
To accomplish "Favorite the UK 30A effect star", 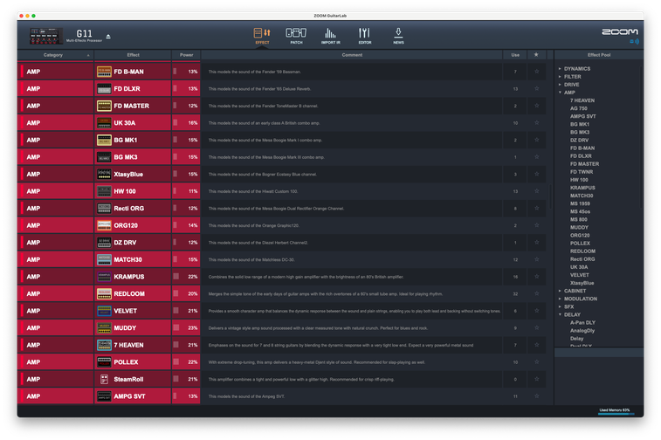I will [537, 122].
